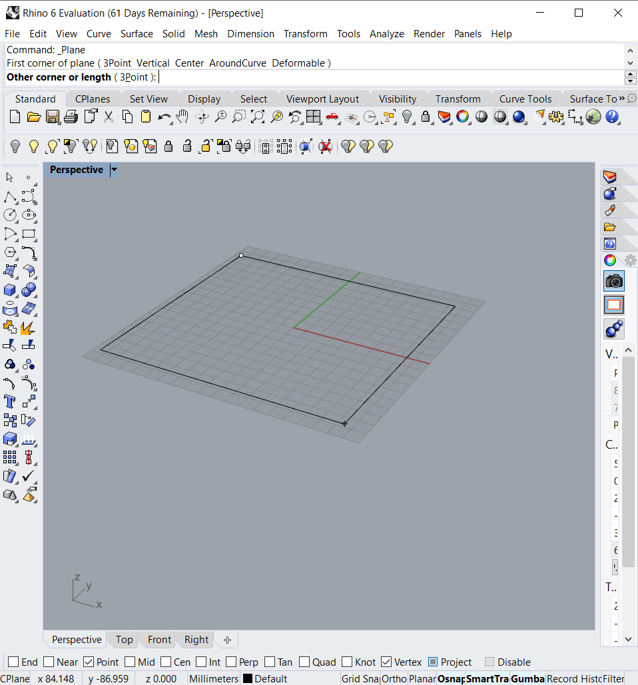The height and width of the screenshot is (685, 638).
Task: Select the Circle tool in left toolbar
Action: 10,214
